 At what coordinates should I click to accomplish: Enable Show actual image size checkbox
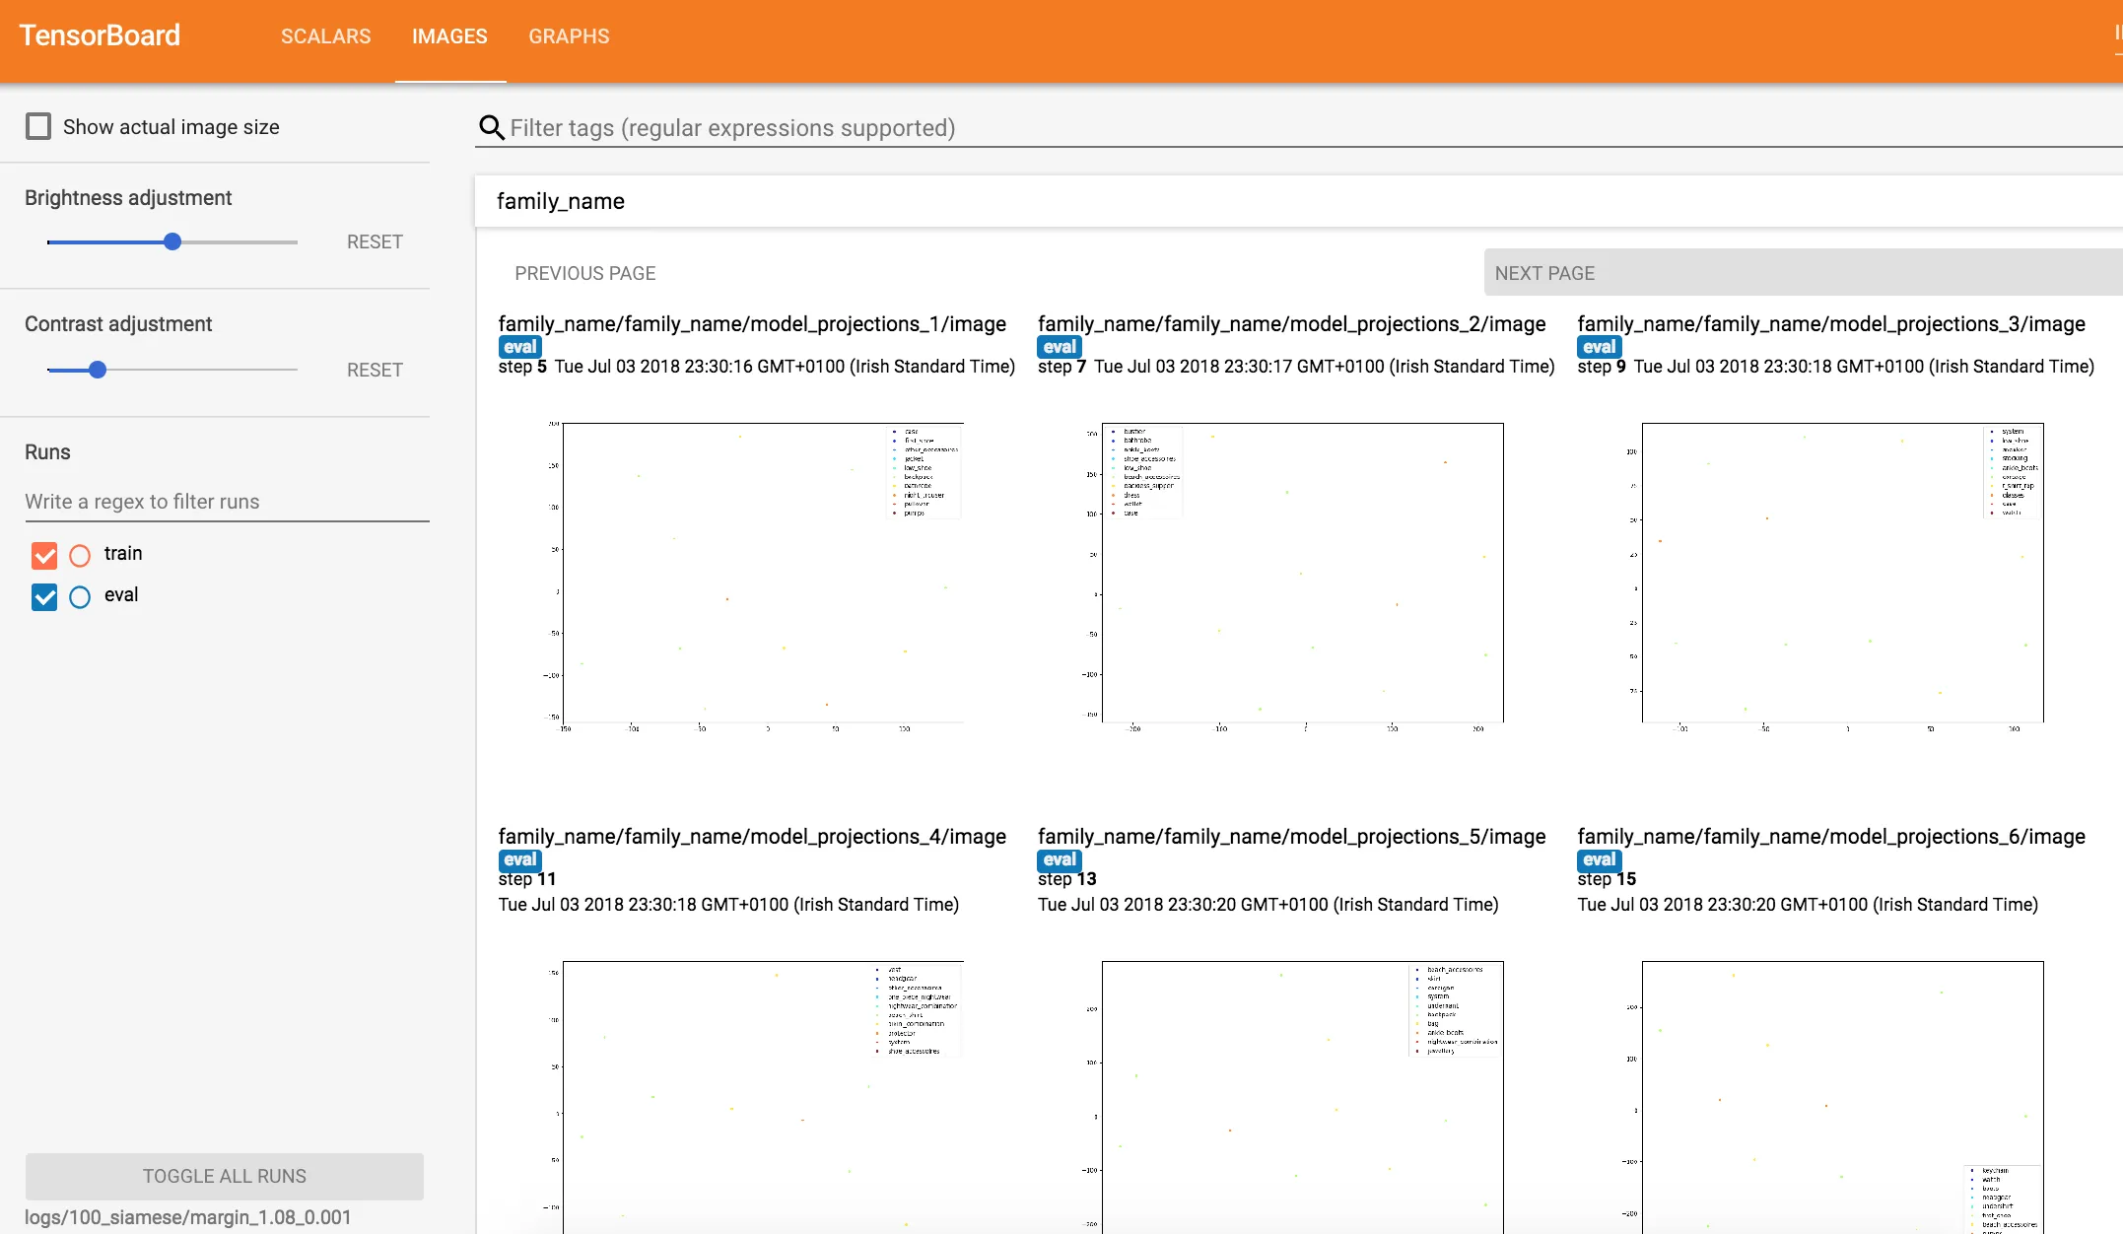click(38, 126)
